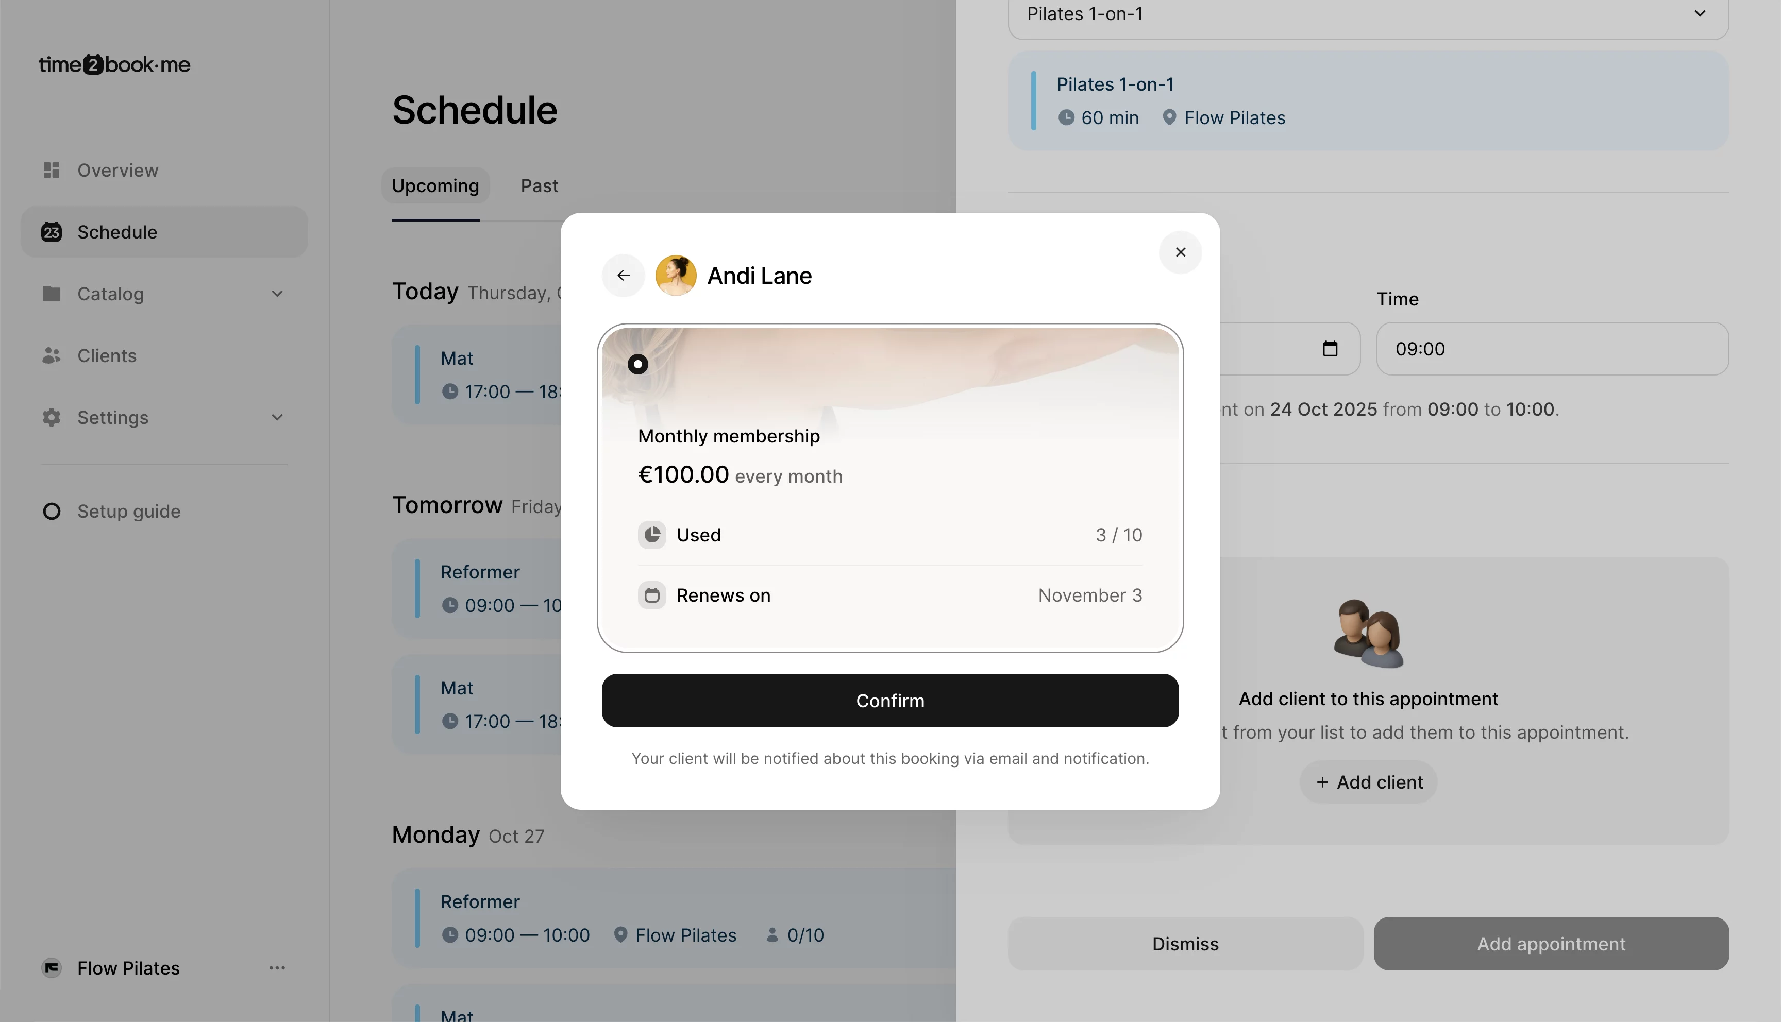
Task: Expand the Settings section chevron
Action: pos(277,417)
